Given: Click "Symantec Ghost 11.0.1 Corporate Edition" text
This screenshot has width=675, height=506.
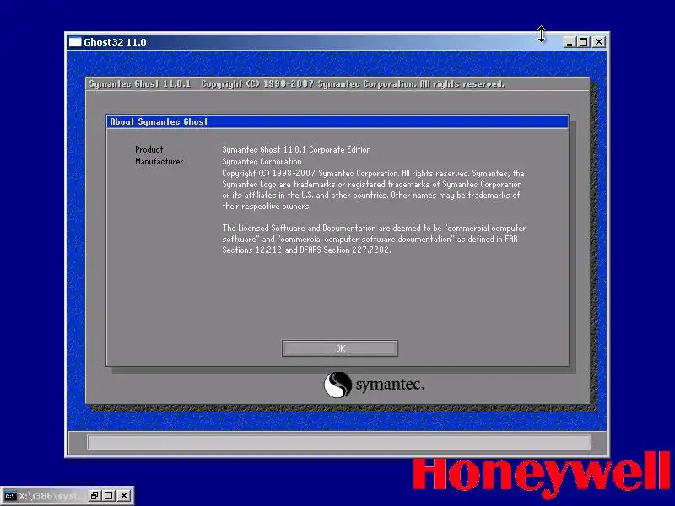Looking at the screenshot, I should pyautogui.click(x=296, y=150).
